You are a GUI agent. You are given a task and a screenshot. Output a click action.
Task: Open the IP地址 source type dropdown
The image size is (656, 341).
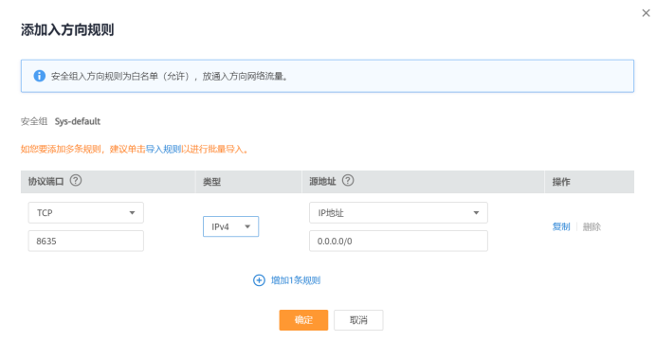coord(398,213)
